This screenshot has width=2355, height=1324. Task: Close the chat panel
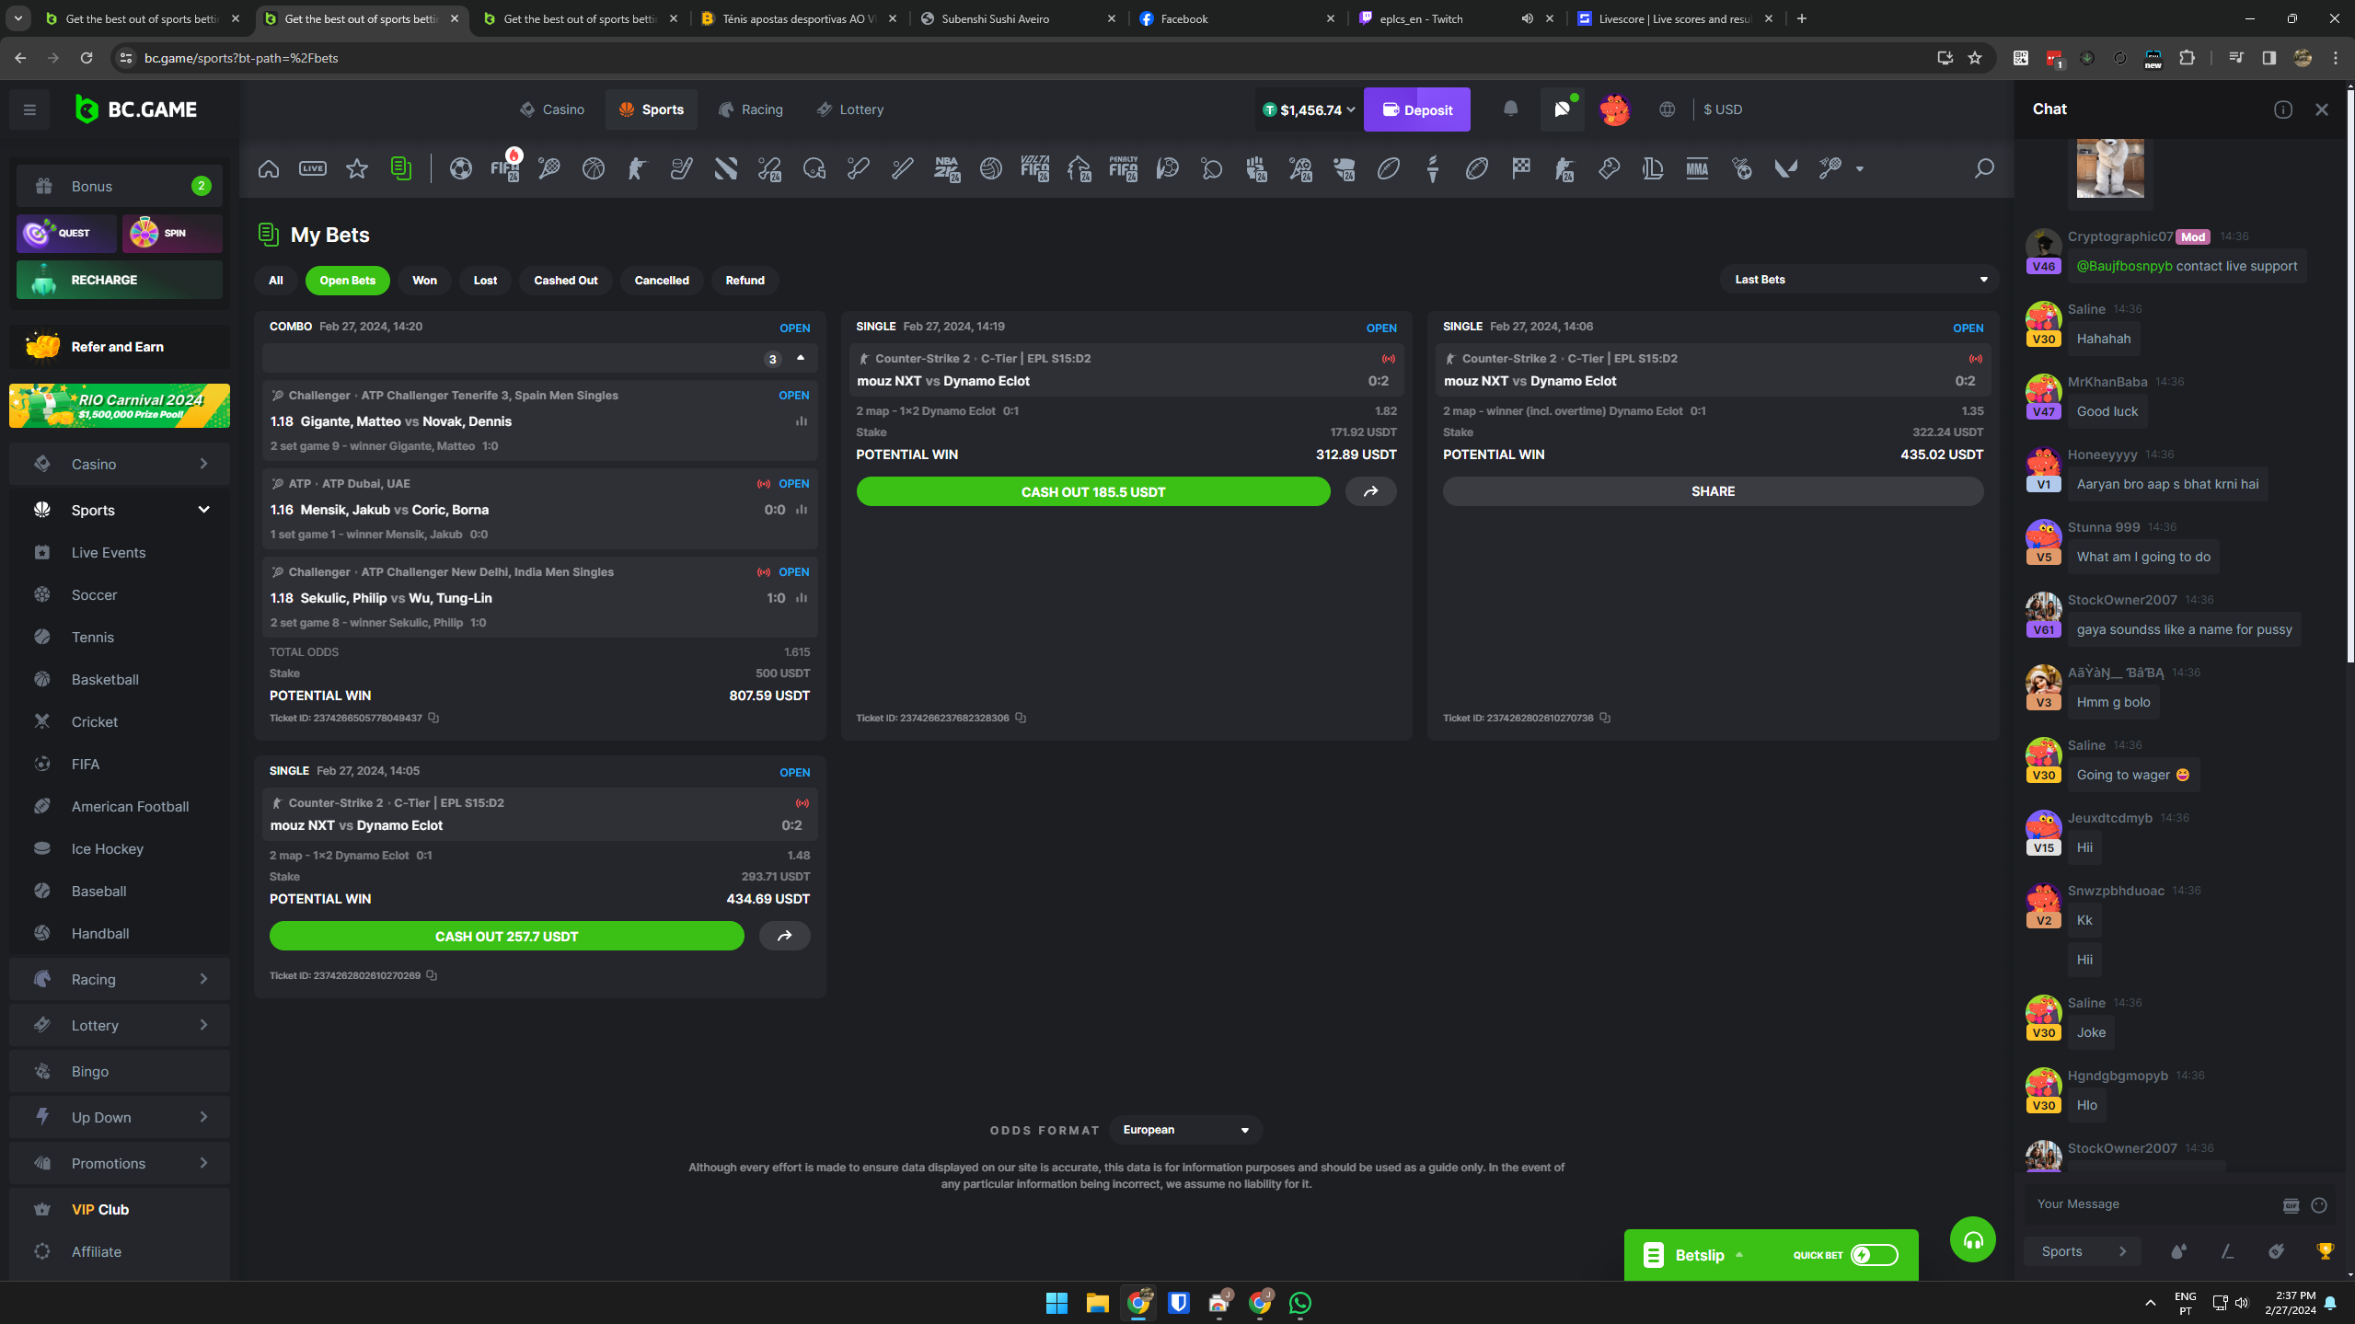tap(2322, 109)
